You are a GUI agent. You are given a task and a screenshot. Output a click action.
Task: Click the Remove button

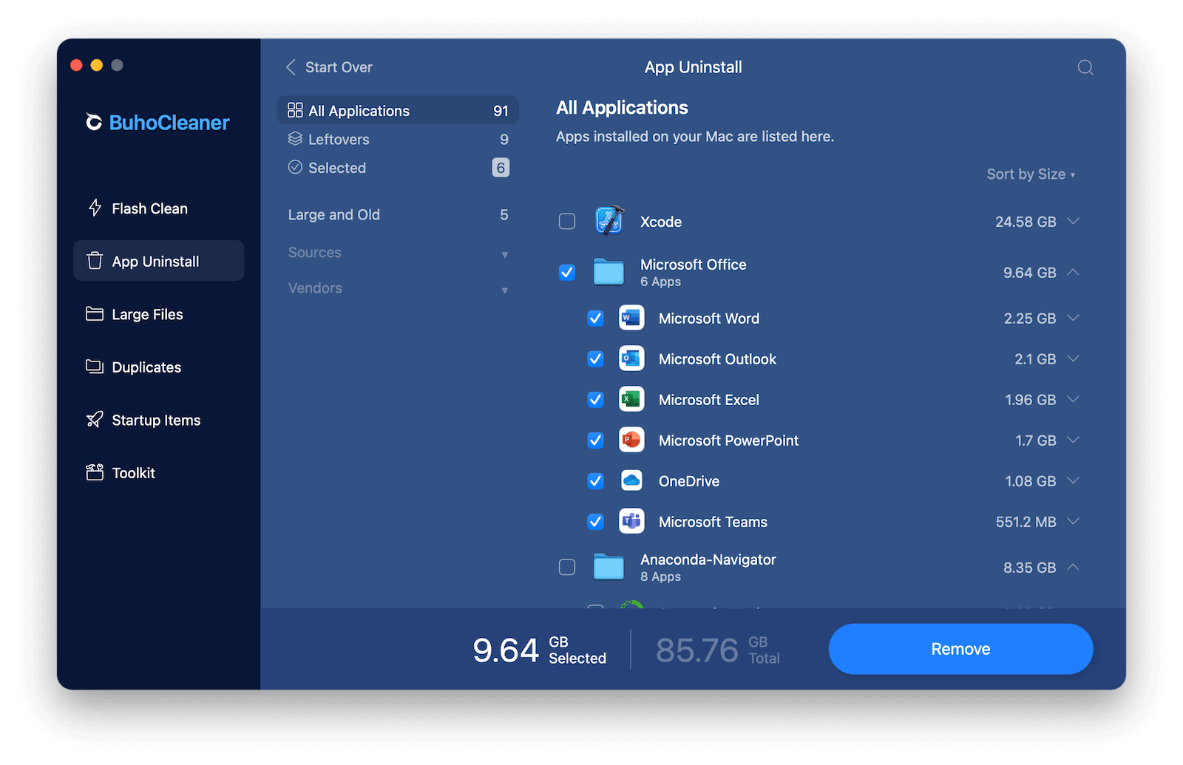960,649
